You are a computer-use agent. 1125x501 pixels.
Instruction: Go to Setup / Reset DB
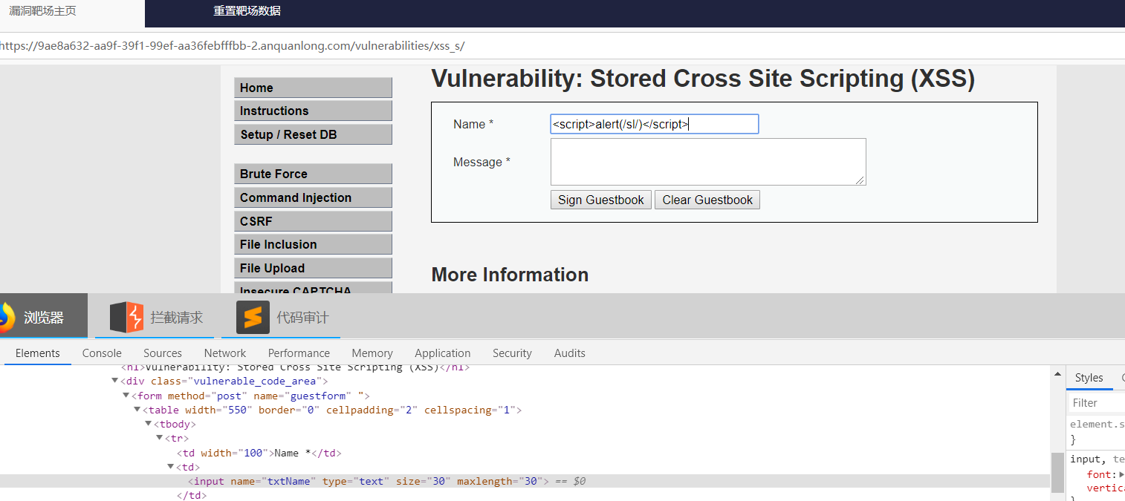pyautogui.click(x=313, y=134)
